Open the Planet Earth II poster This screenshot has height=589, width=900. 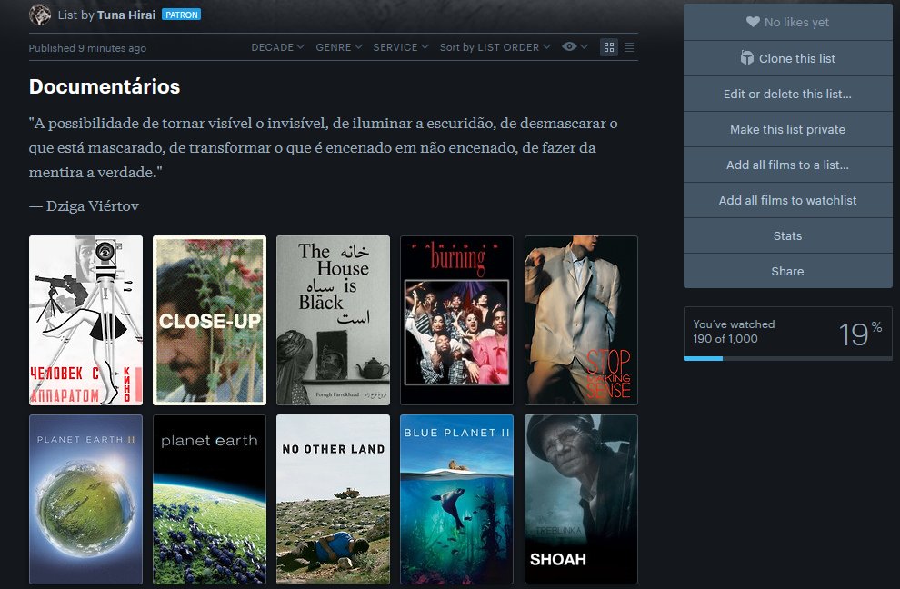tap(85, 499)
